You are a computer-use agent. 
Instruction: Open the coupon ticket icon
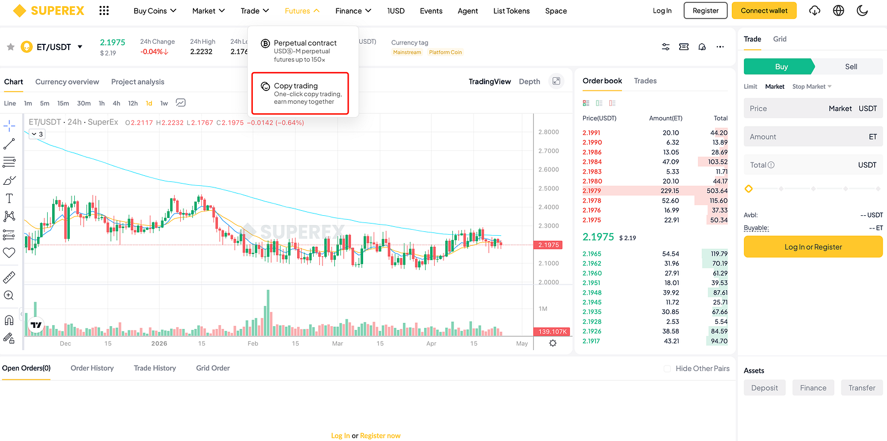coord(684,47)
